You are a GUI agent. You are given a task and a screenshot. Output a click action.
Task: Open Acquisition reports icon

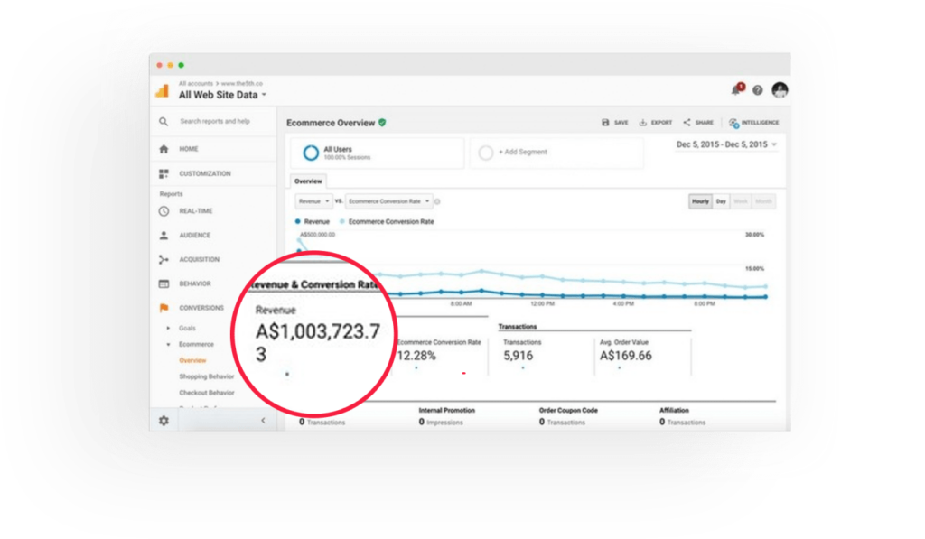[164, 259]
